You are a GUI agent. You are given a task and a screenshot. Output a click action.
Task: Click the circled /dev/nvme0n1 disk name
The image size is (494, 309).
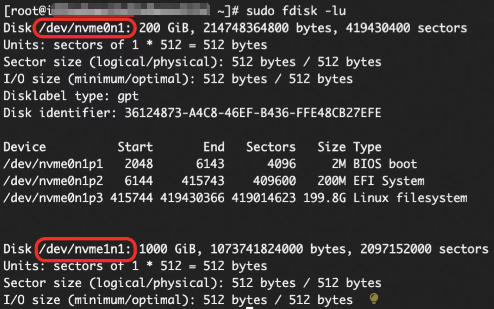tap(84, 28)
